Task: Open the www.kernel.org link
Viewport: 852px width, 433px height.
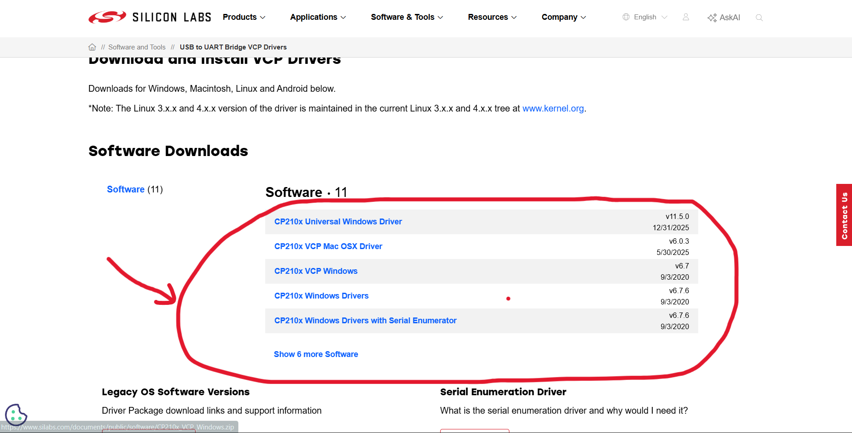Action: (553, 108)
